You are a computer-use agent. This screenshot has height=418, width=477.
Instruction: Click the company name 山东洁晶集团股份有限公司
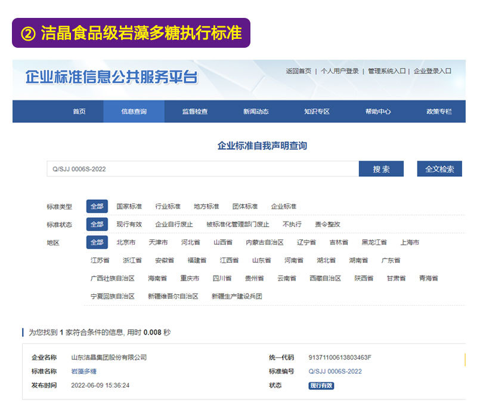(109, 357)
